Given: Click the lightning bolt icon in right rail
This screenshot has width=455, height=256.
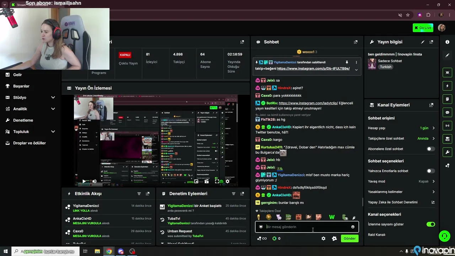Looking at the screenshot, I should pos(447,86).
